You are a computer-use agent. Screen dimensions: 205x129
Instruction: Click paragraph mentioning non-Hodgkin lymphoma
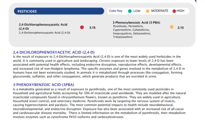[x=99, y=67]
